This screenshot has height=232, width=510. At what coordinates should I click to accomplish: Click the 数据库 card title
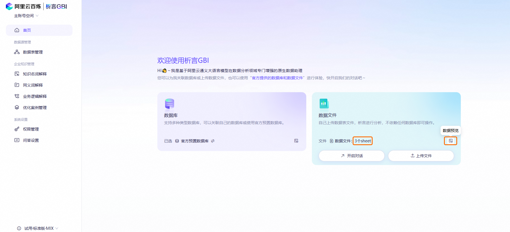pos(171,115)
